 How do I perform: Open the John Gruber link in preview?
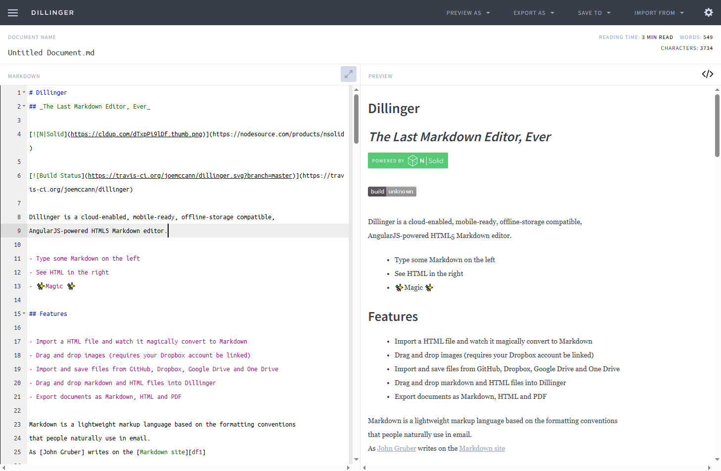397,448
